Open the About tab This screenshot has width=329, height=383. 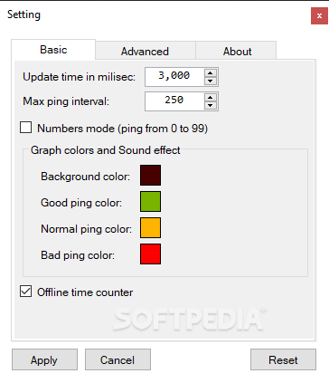237,52
